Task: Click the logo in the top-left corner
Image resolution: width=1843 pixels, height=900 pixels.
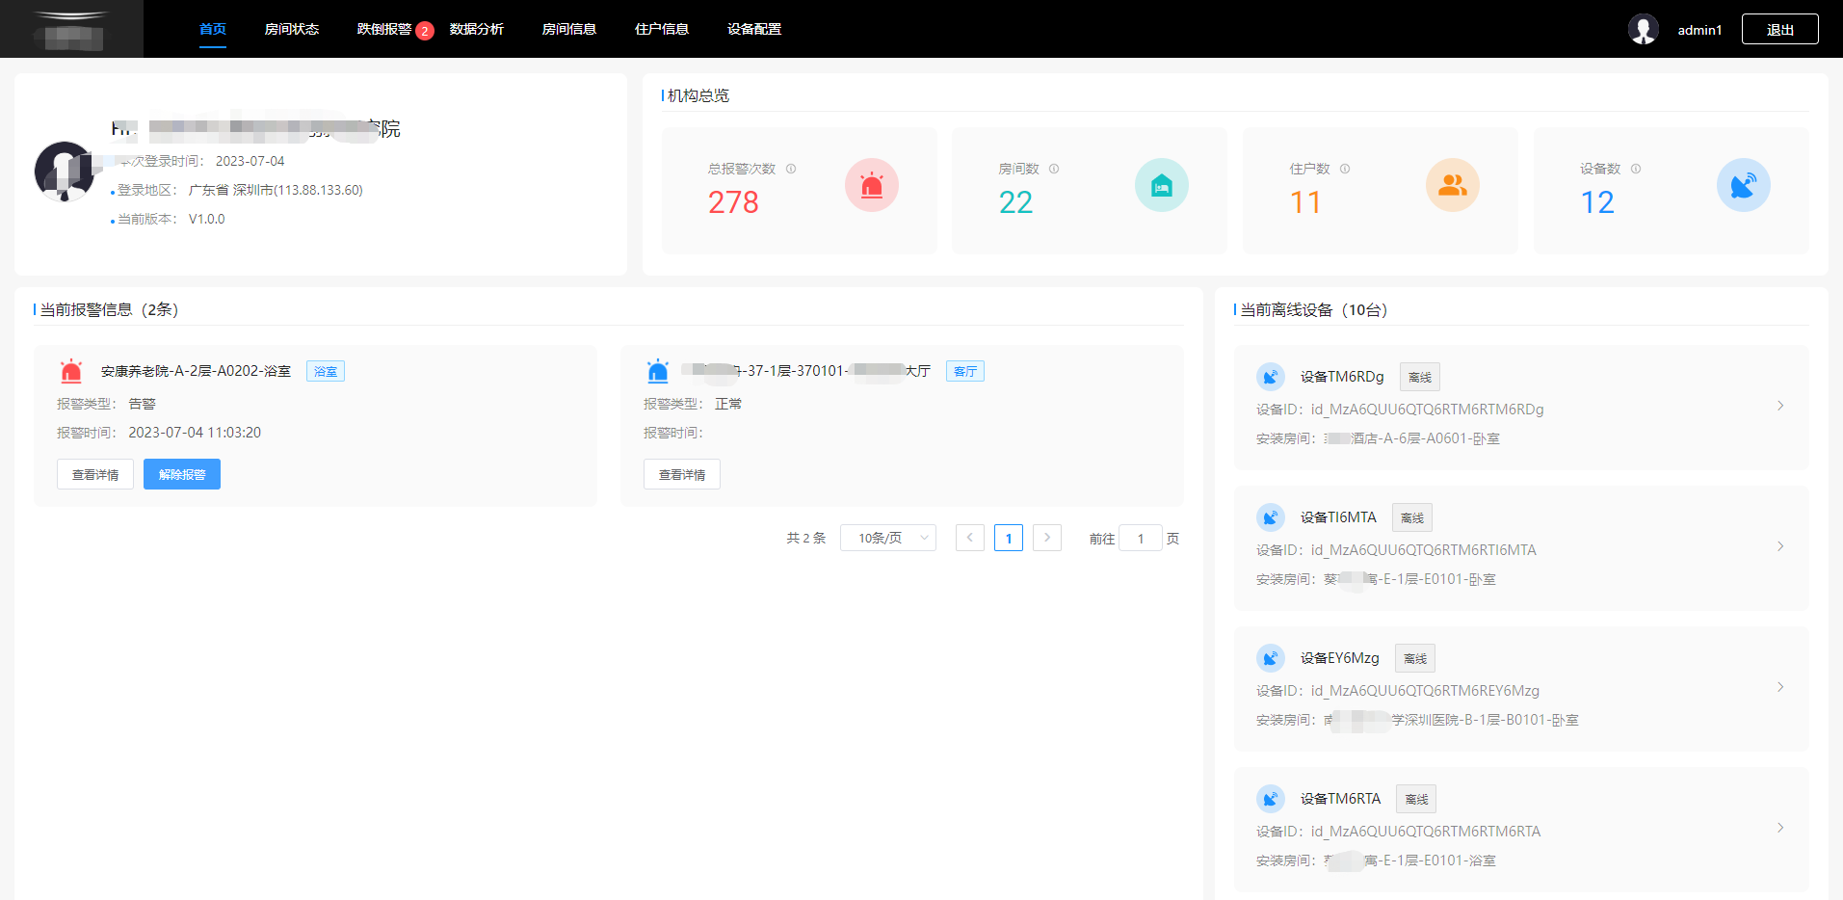Action: tap(71, 29)
